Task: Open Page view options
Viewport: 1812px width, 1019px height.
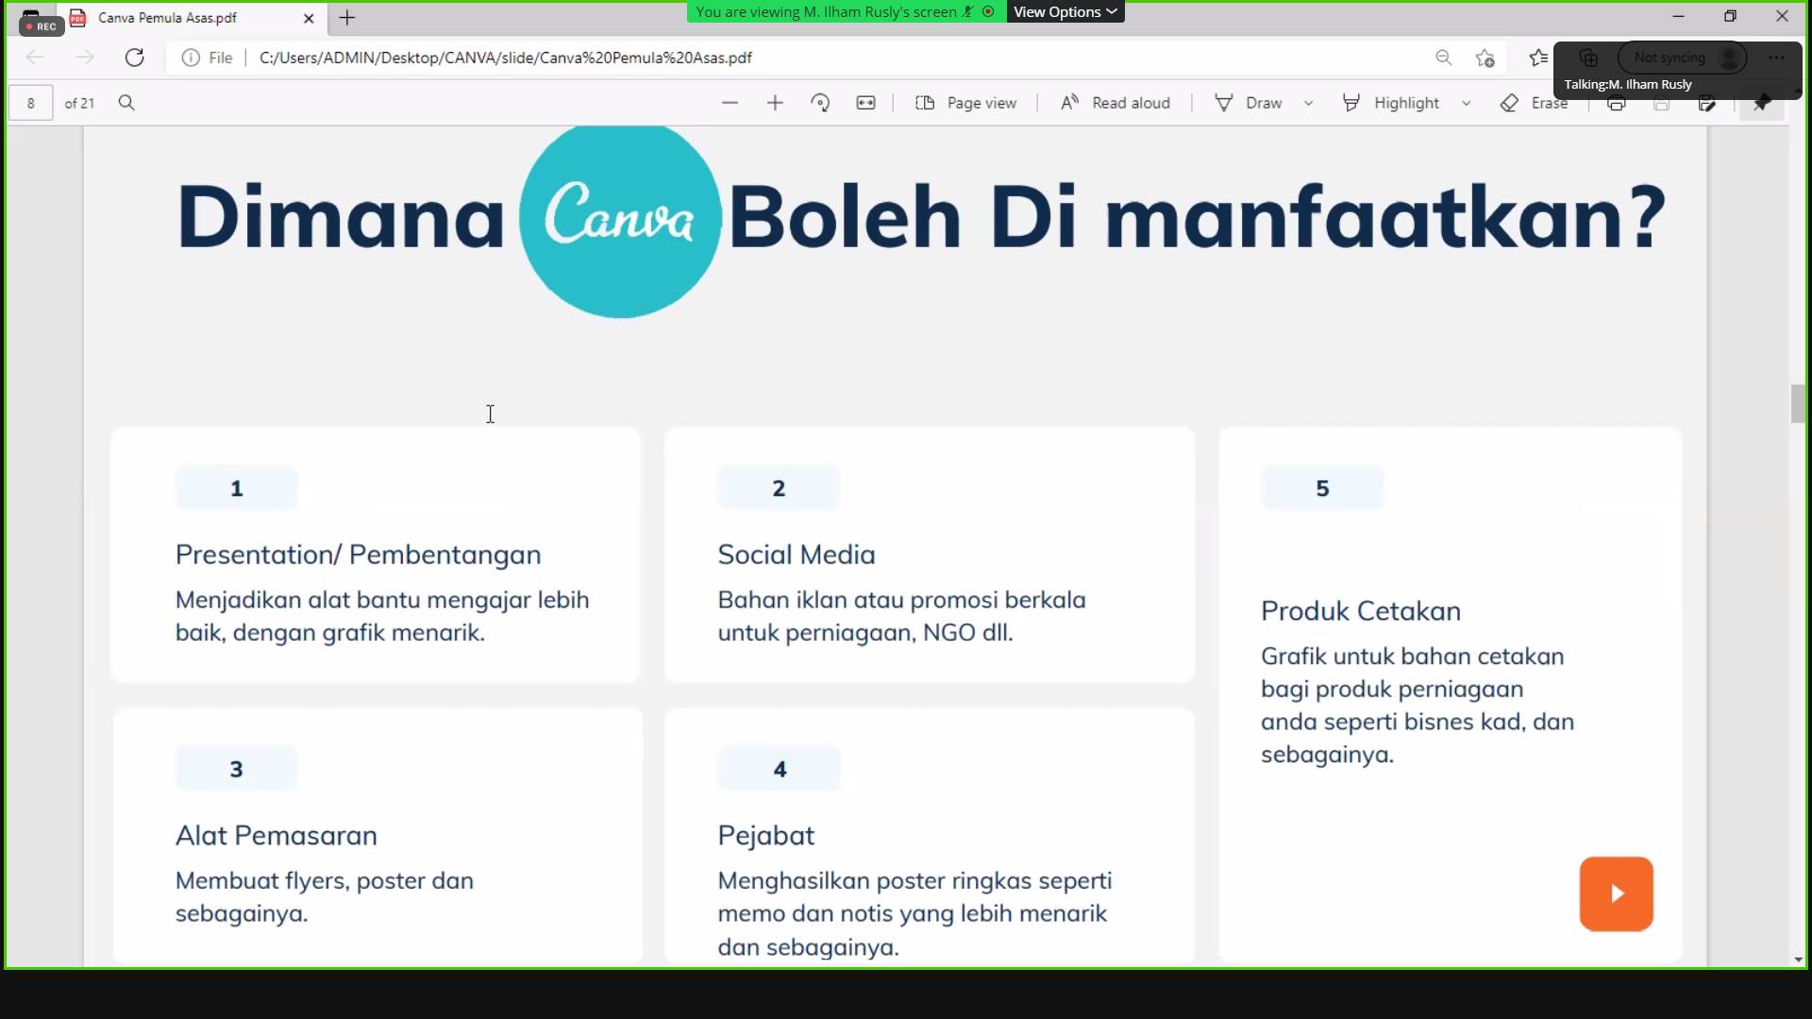Action: tap(966, 103)
